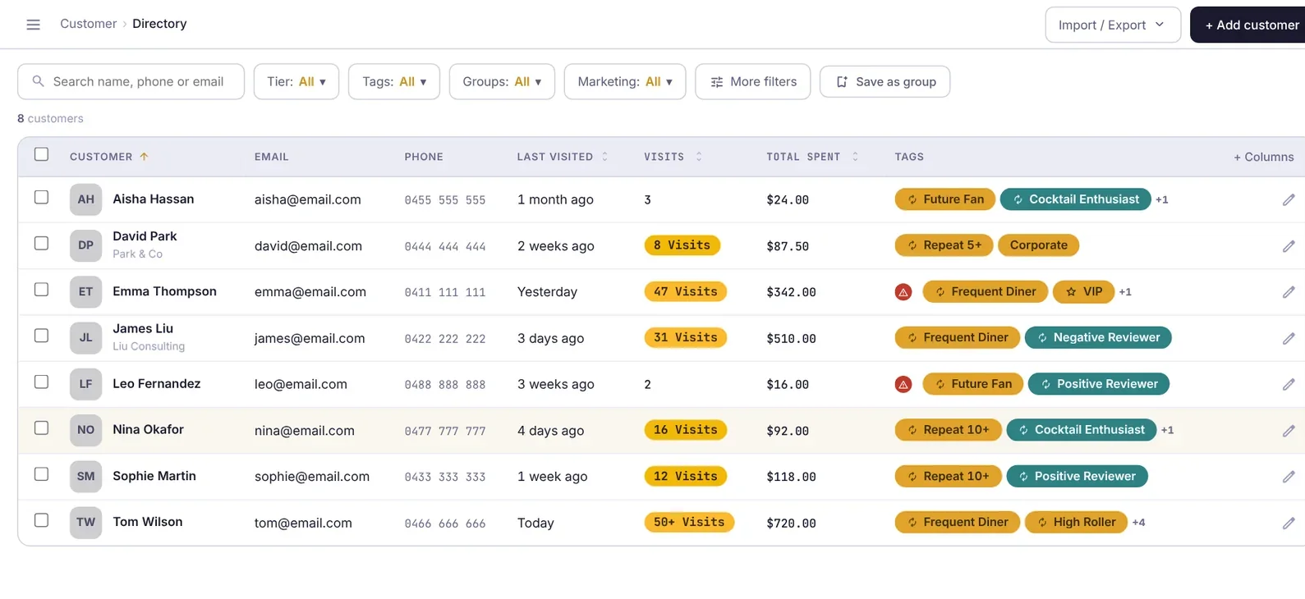
Task: Click the AH avatar for Aisha Hassan
Action: click(85, 199)
